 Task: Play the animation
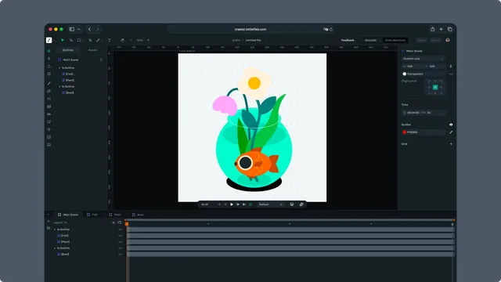tap(232, 204)
